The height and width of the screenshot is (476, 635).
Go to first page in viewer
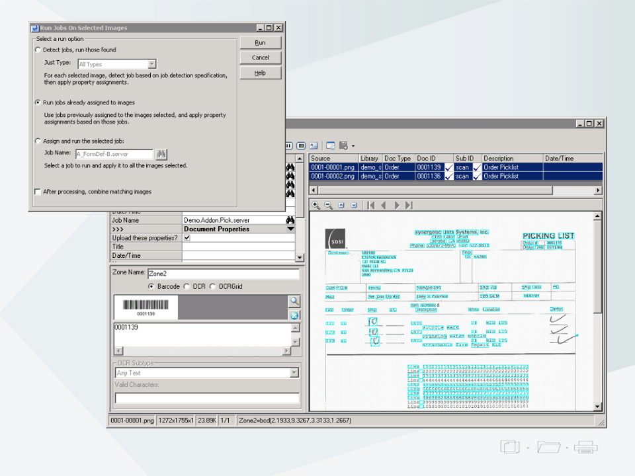(370, 205)
